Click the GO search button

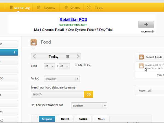(89, 94)
